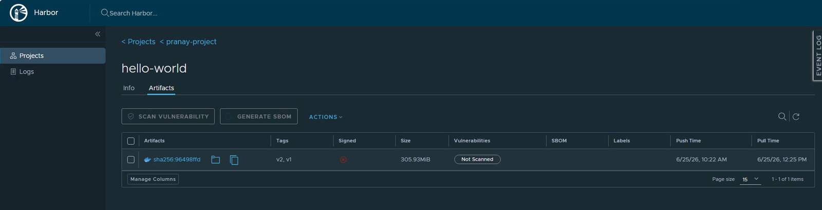The image size is (822, 210).
Task: Switch to the Info tab
Action: coord(129,88)
